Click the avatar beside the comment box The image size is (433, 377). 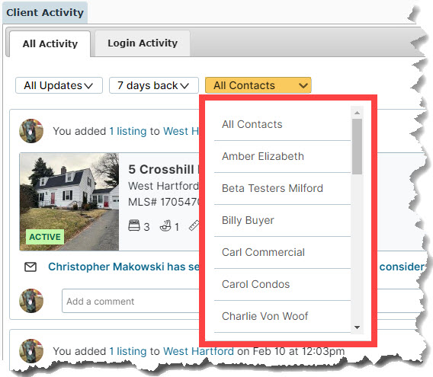pyautogui.click(x=31, y=301)
